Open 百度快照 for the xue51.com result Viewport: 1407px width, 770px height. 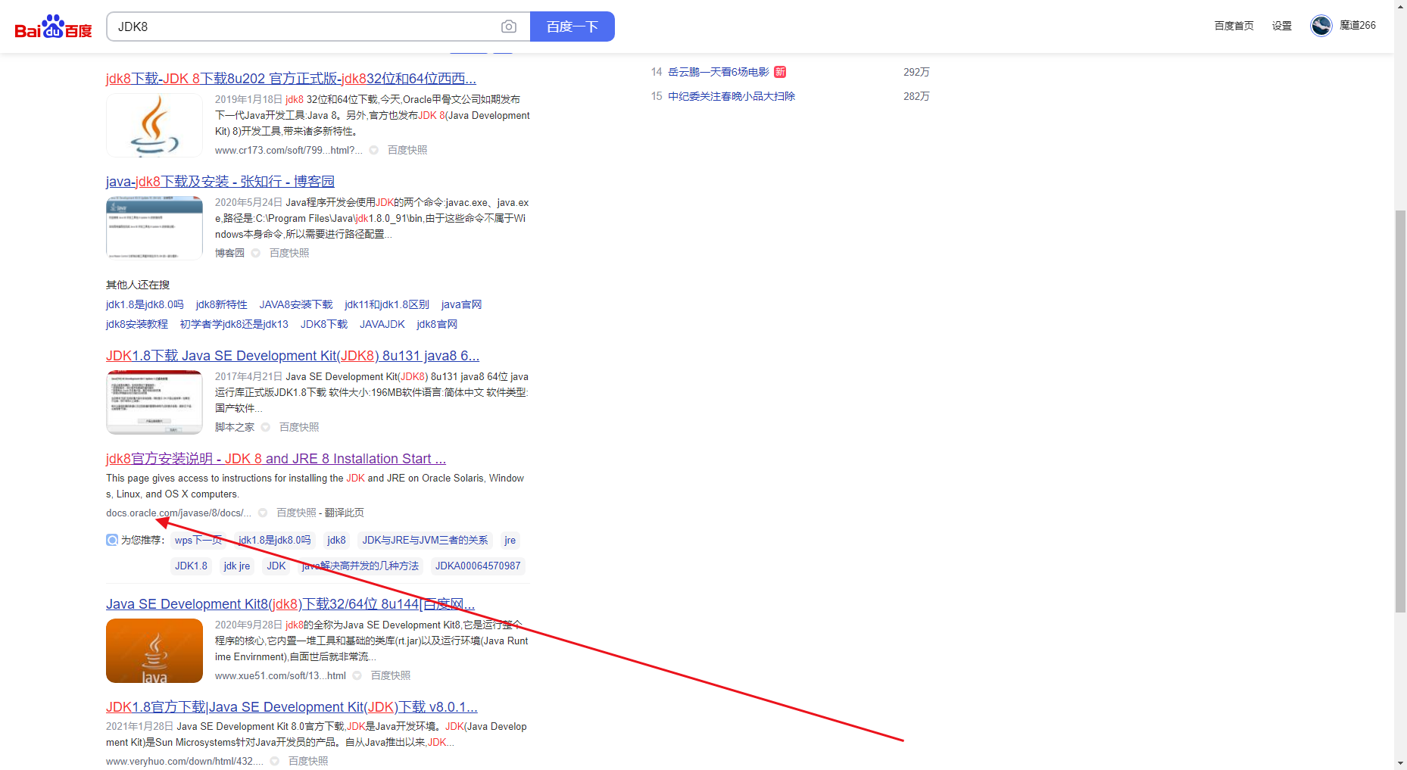click(x=391, y=675)
